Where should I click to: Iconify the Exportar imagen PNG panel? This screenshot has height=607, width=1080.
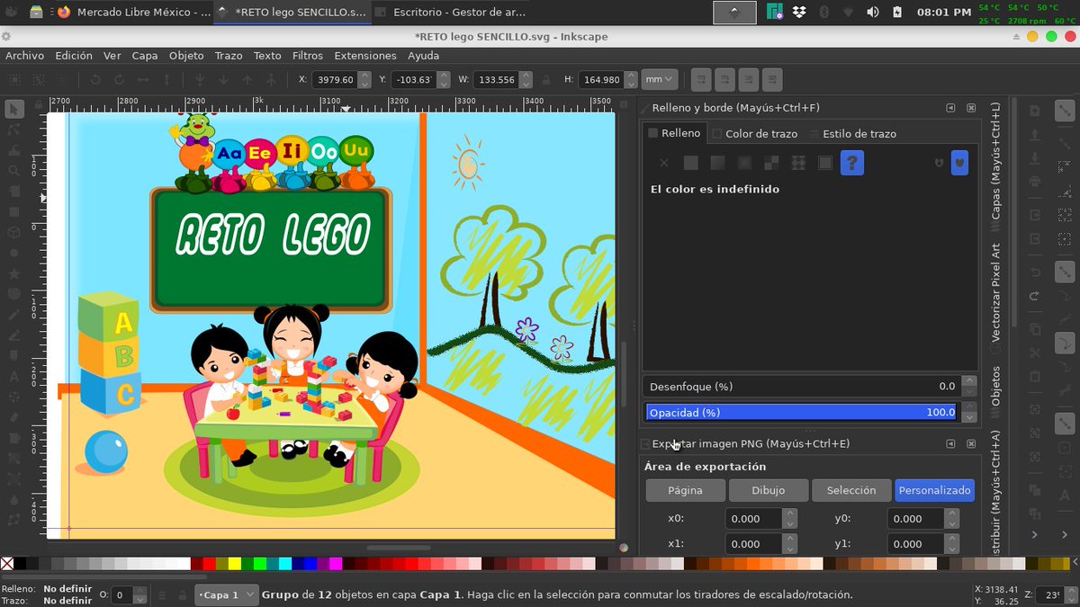click(x=949, y=443)
